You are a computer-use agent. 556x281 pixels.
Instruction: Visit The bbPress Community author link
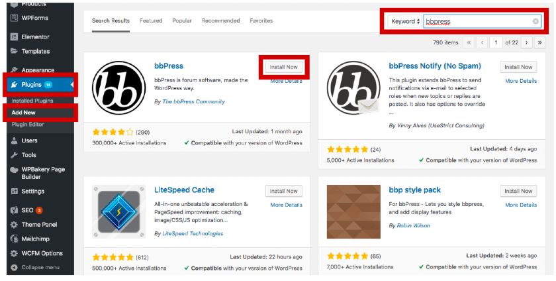tap(193, 101)
